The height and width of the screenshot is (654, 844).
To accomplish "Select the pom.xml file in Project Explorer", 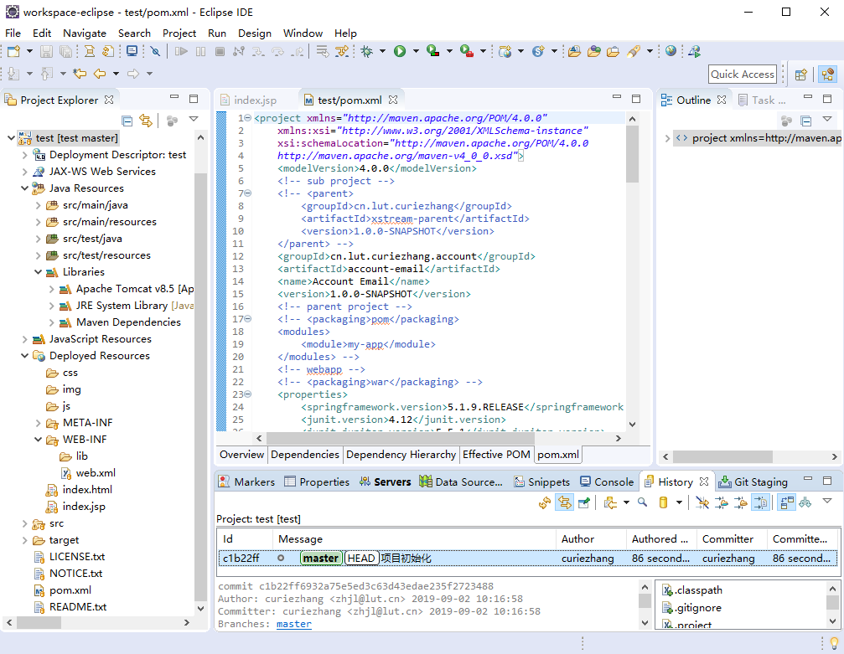I will [70, 590].
